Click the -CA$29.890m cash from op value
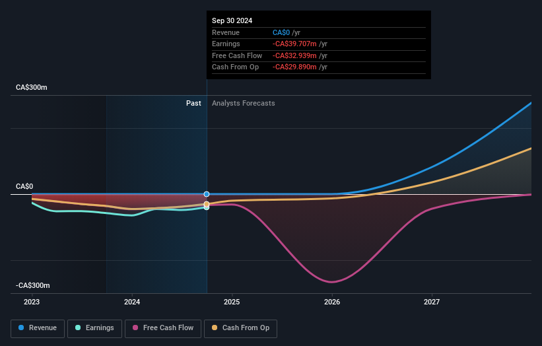 (294, 67)
